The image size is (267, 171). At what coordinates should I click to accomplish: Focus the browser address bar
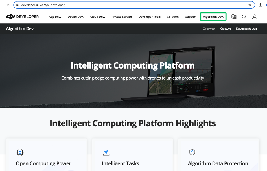tap(134, 5)
